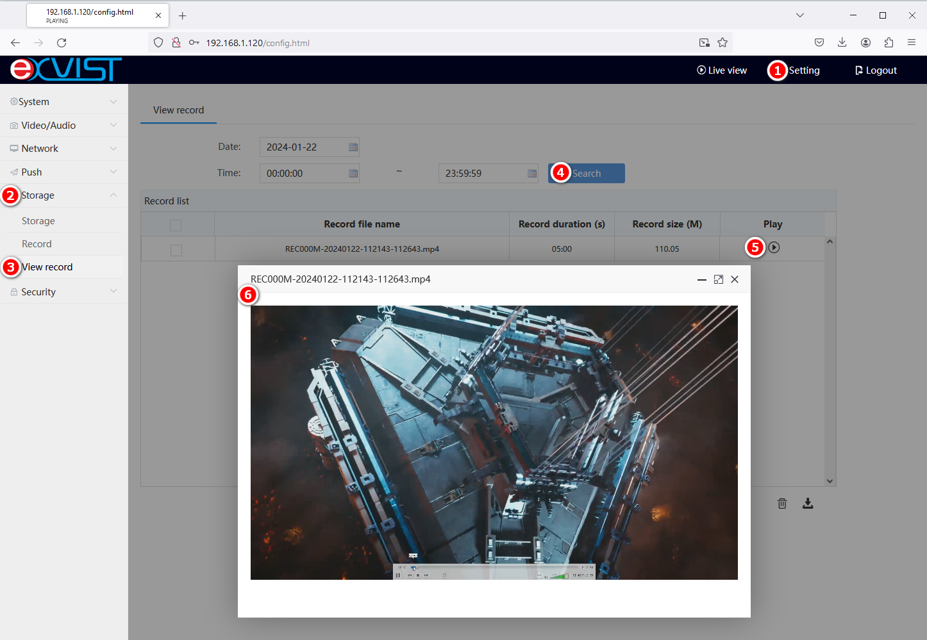Toggle the select-all records checkbox
The image size is (927, 640).
[176, 225]
